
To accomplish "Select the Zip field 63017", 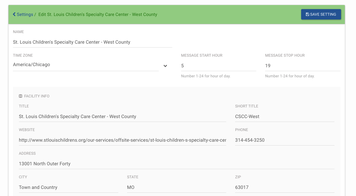I will click(284, 187).
